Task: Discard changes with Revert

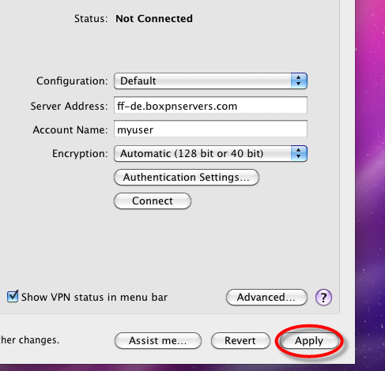Action: coord(240,340)
